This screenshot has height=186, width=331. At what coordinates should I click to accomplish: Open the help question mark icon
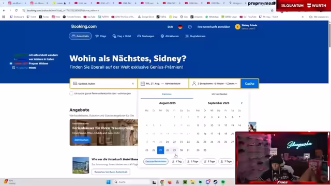tap(190, 27)
